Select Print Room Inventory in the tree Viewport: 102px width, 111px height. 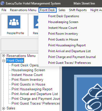pos(27,80)
